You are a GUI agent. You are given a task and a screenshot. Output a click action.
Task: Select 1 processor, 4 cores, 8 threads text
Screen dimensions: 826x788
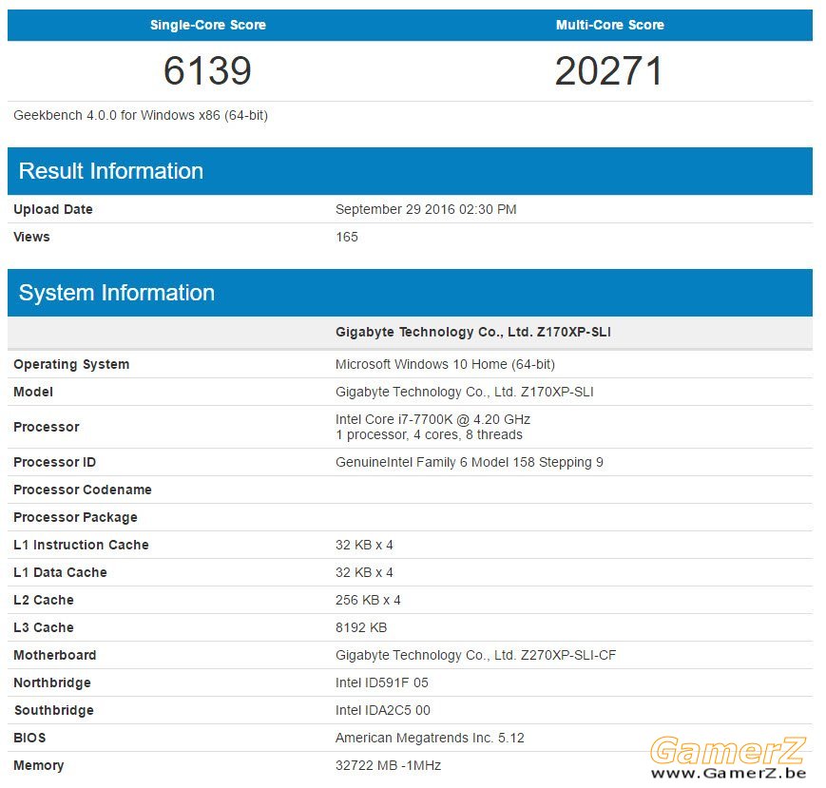coord(429,434)
